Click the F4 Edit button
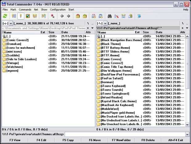191x144 pixels. point(41,140)
